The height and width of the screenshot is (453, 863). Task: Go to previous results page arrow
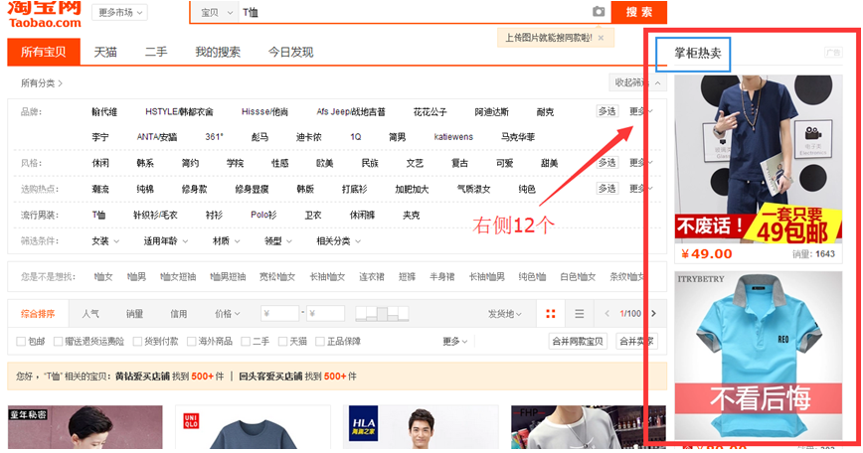(x=607, y=313)
